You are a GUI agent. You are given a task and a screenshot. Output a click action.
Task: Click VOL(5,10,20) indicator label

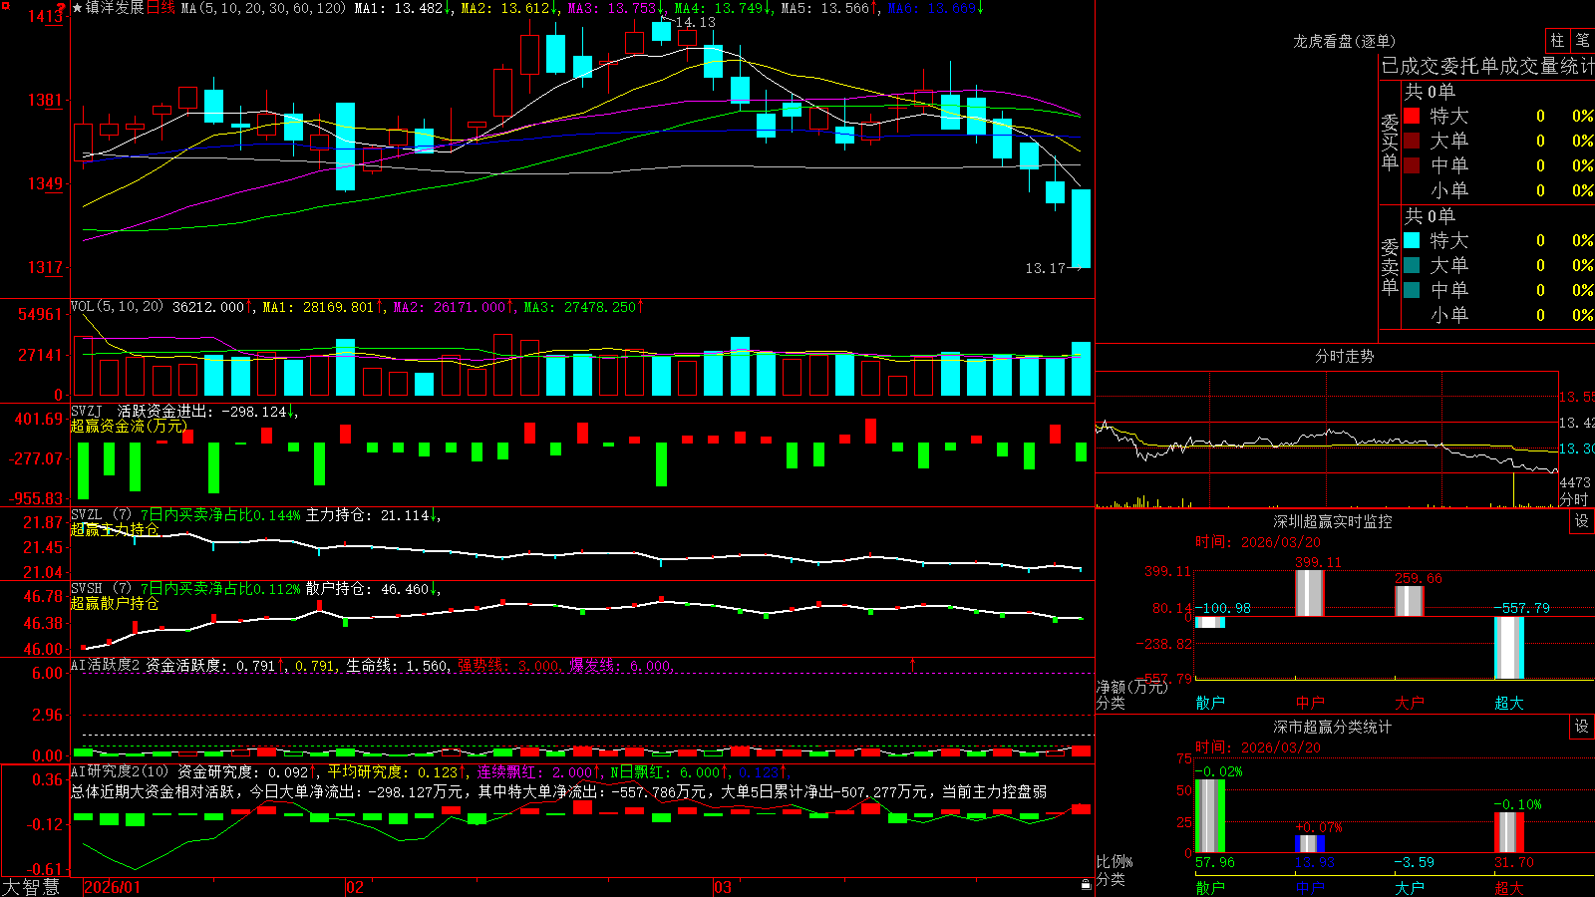click(x=117, y=306)
